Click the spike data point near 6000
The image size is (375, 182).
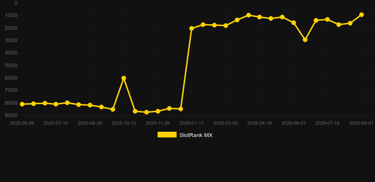[x=123, y=78]
